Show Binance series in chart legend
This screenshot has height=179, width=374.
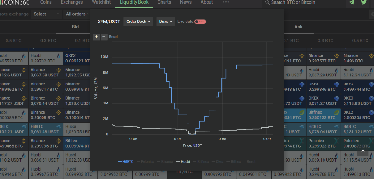(x=165, y=162)
